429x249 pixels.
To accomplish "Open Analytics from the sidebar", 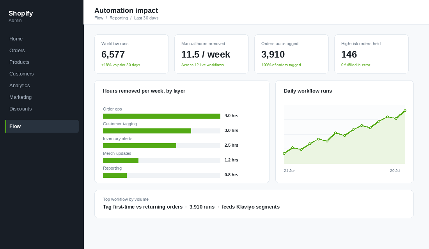I will [x=19, y=86].
